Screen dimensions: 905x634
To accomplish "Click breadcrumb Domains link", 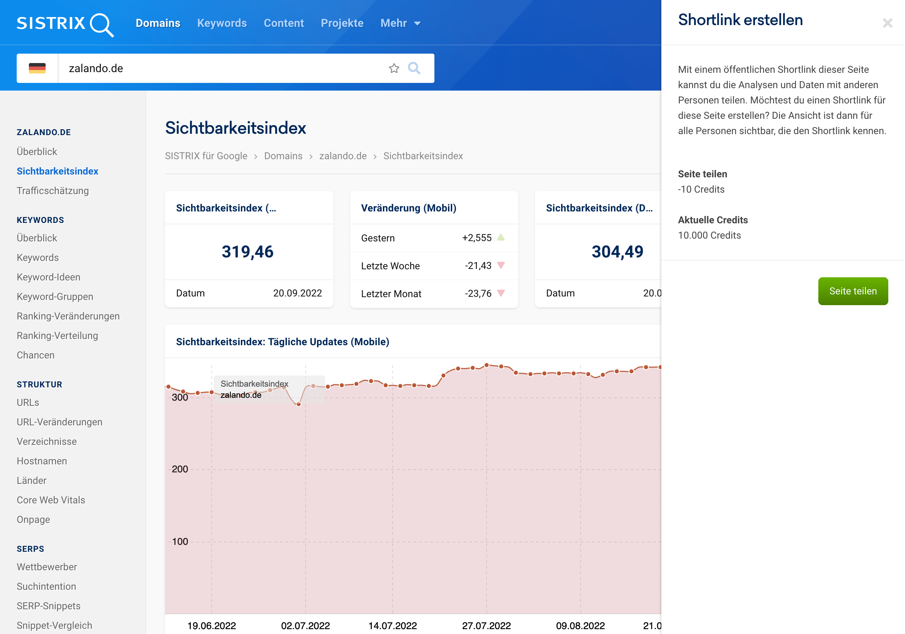I will [283, 156].
